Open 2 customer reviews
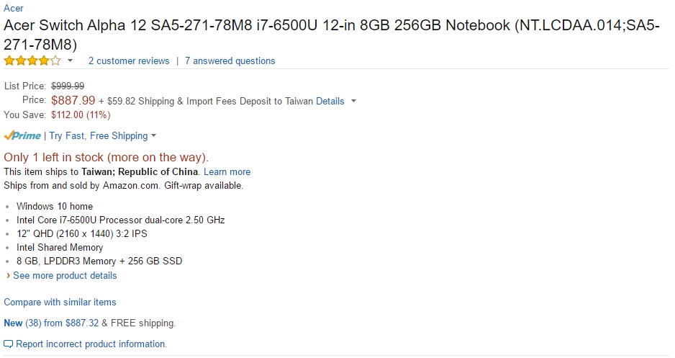This screenshot has width=675, height=358. point(129,61)
